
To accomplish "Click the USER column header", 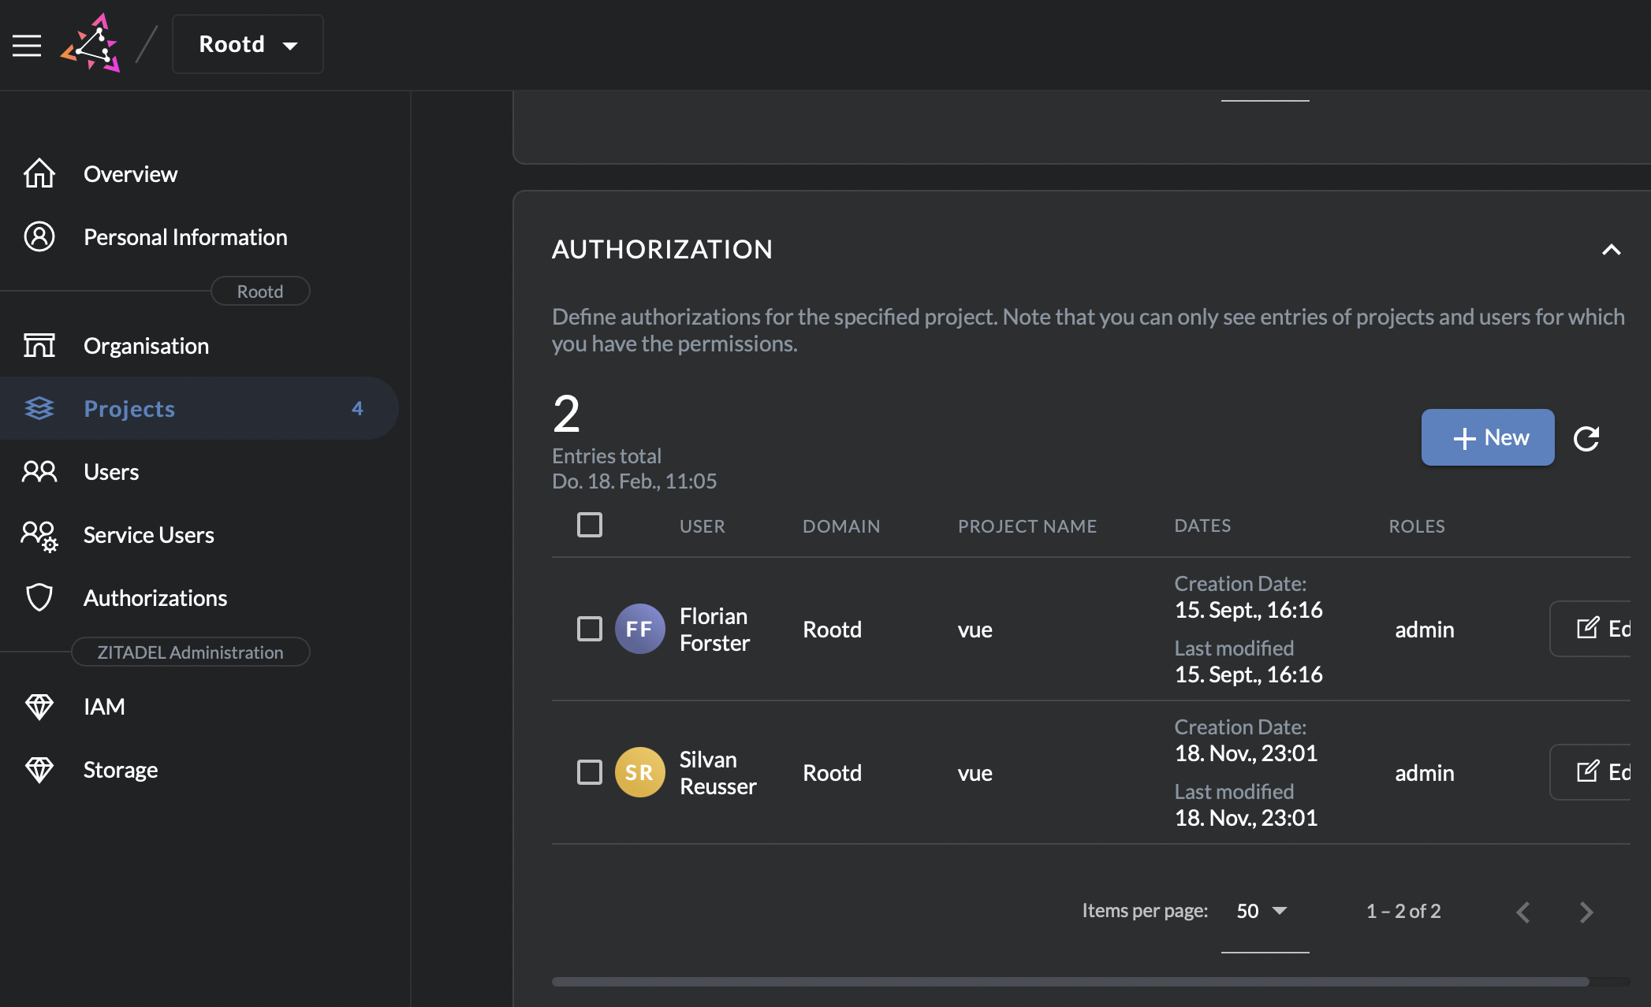I will pos(702,526).
